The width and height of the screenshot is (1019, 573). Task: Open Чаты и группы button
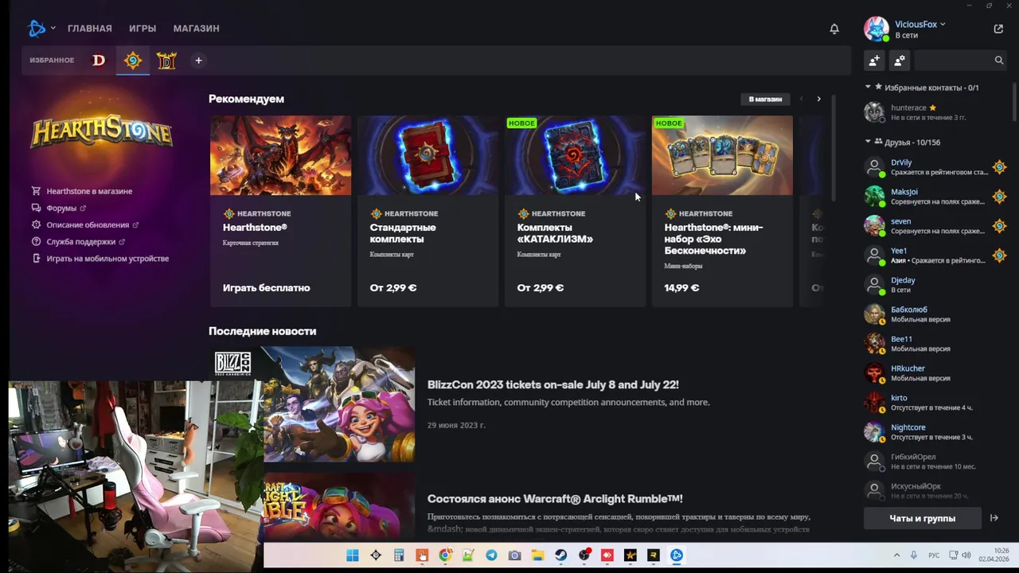pos(922,518)
